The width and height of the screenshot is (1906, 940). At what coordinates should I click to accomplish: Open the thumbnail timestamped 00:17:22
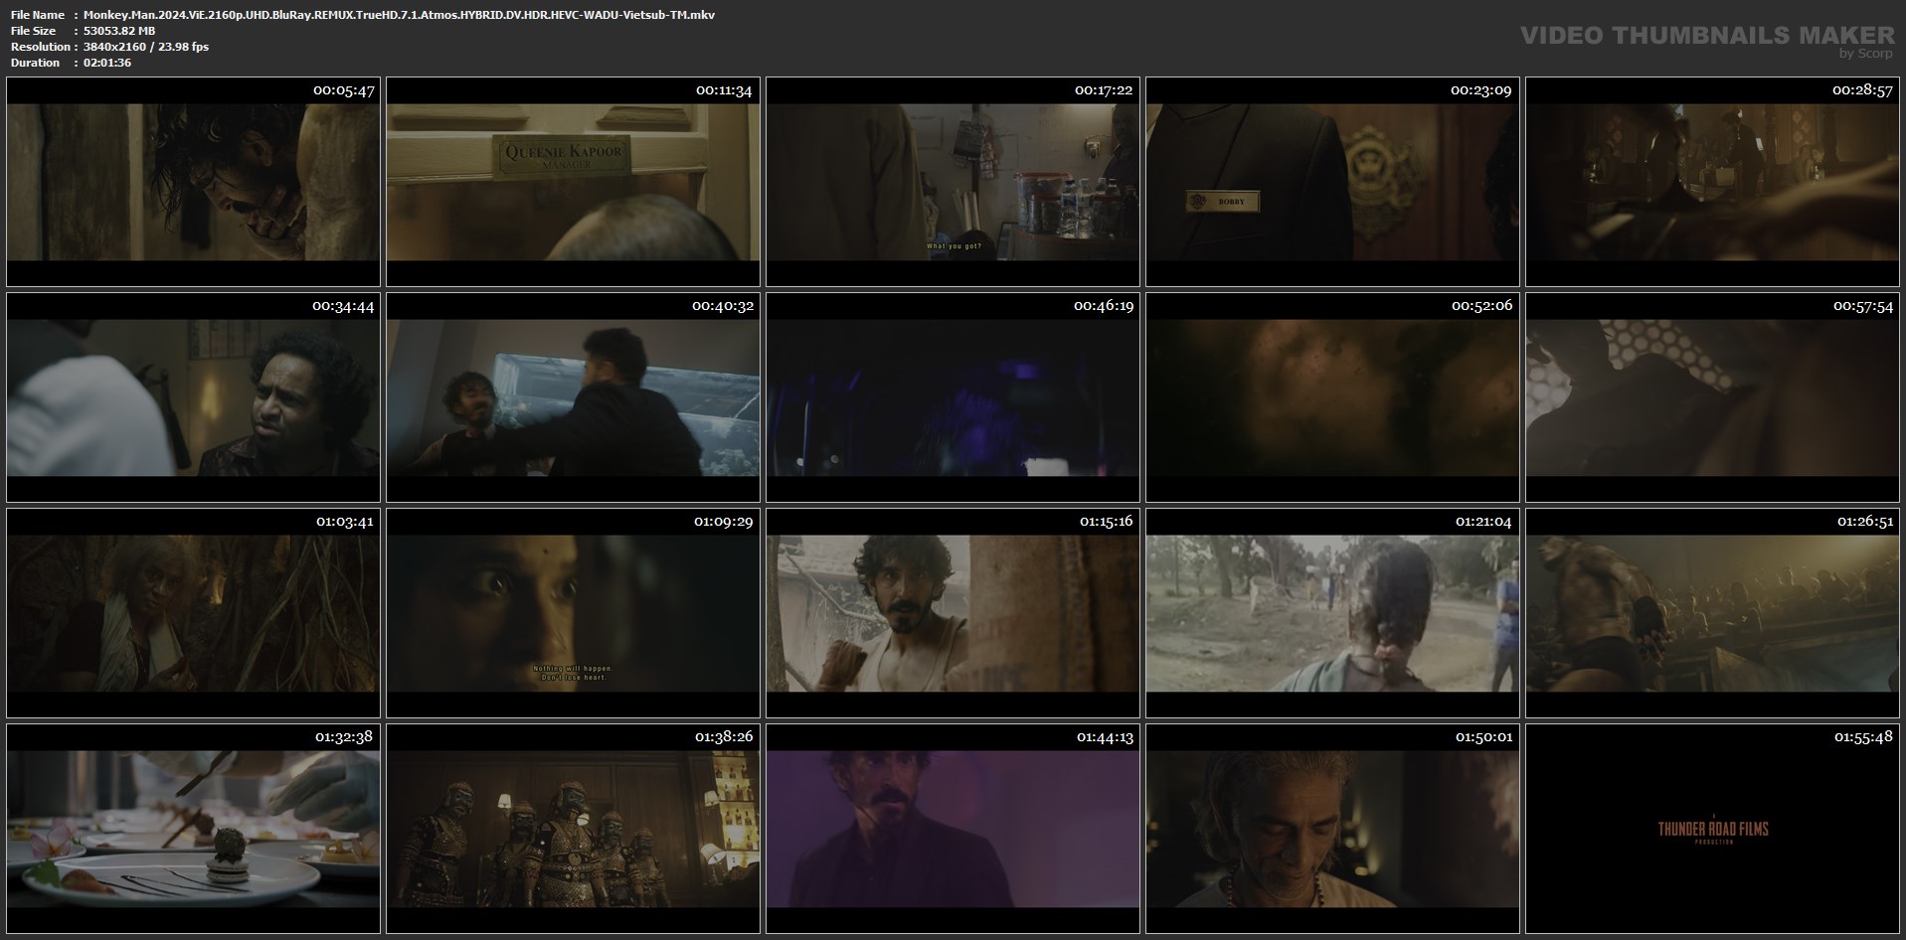pyautogui.click(x=953, y=182)
